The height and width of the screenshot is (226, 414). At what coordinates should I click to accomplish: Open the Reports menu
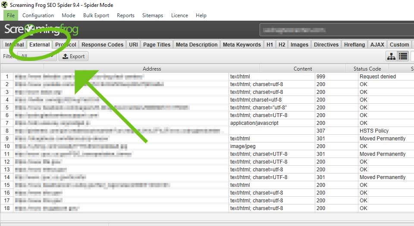coord(125,15)
